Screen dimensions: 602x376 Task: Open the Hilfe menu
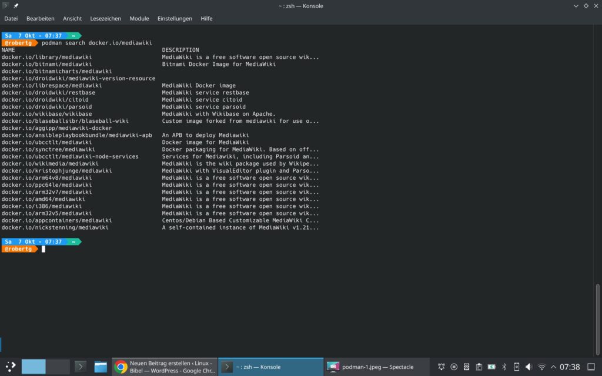point(206,18)
